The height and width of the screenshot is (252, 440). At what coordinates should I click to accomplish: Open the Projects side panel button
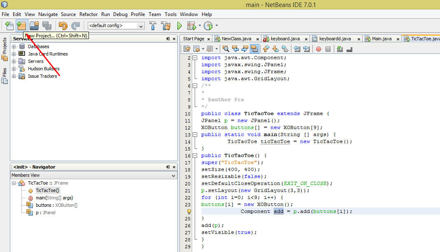click(5, 49)
